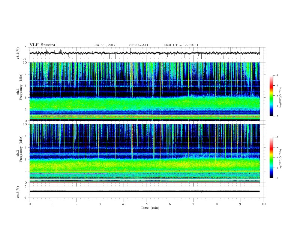Click the "VLF Spectra" plot title
The image size is (297, 229).
(42, 45)
